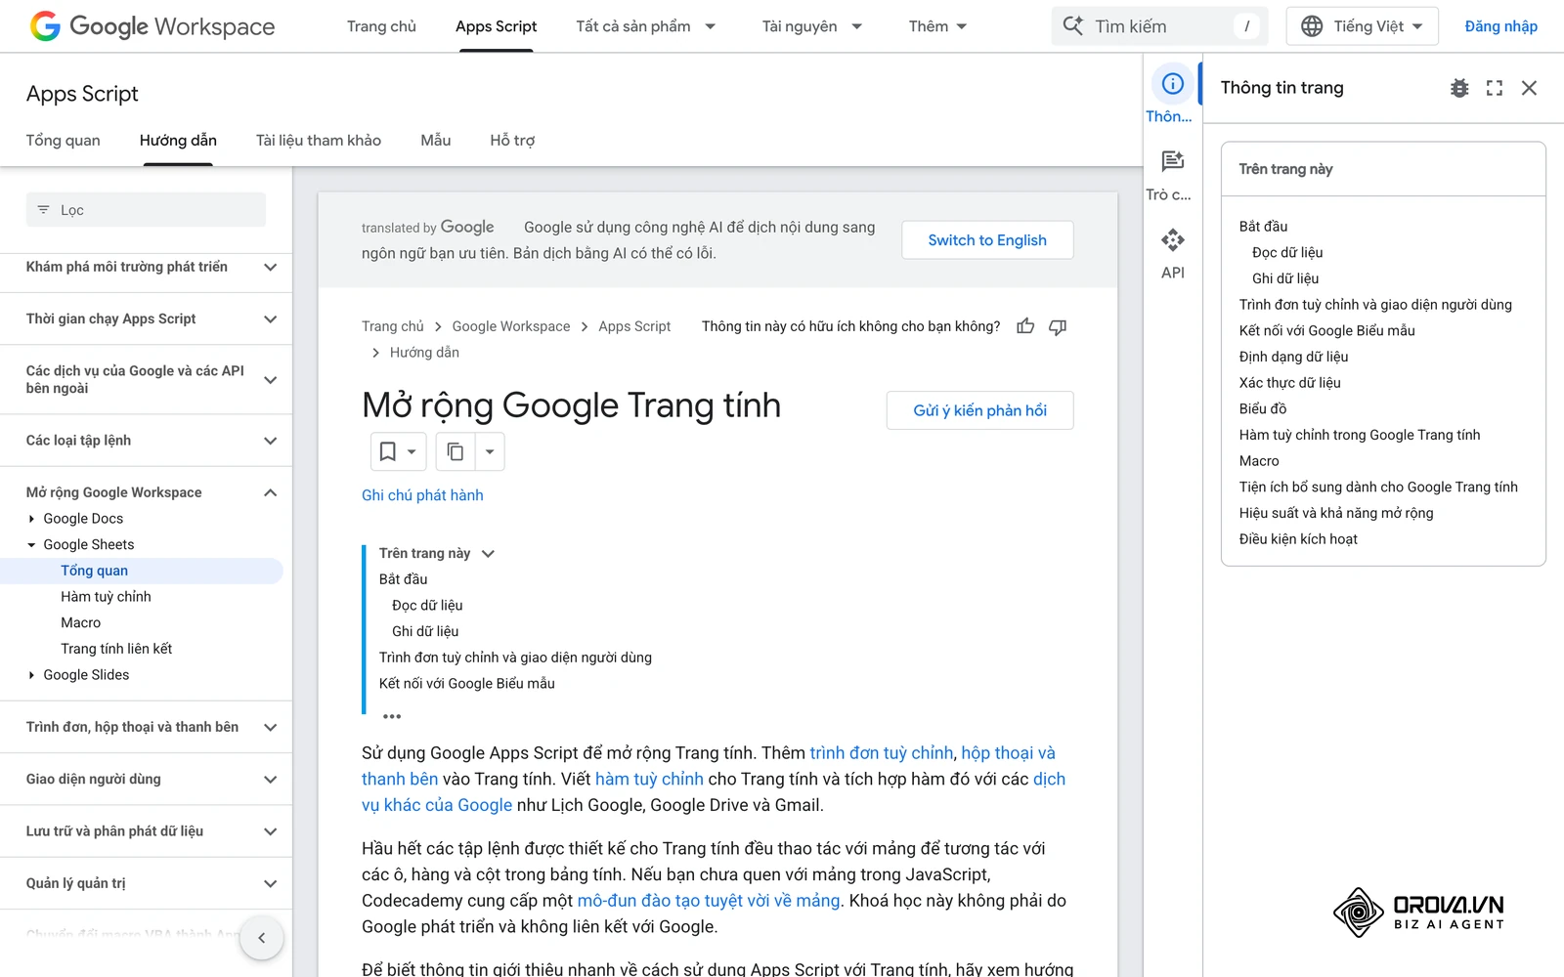Open copy page dropdown arrow
The image size is (1564, 977).
(x=490, y=451)
